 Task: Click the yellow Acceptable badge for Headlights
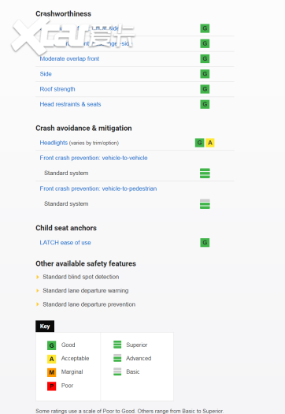pyautogui.click(x=210, y=143)
